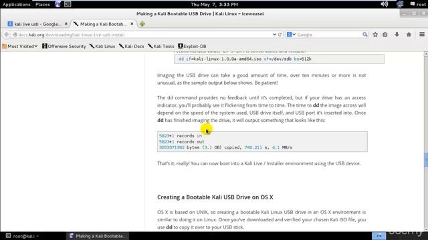Screen dimensions: 428x240
Task: Launch Iceweasel from top panel icon
Action: tap(58, 4)
